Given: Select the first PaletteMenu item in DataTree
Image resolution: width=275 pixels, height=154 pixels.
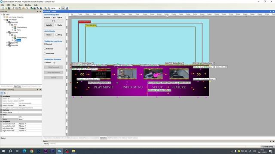Looking at the screenshot, I should pyautogui.click(x=21, y=27).
